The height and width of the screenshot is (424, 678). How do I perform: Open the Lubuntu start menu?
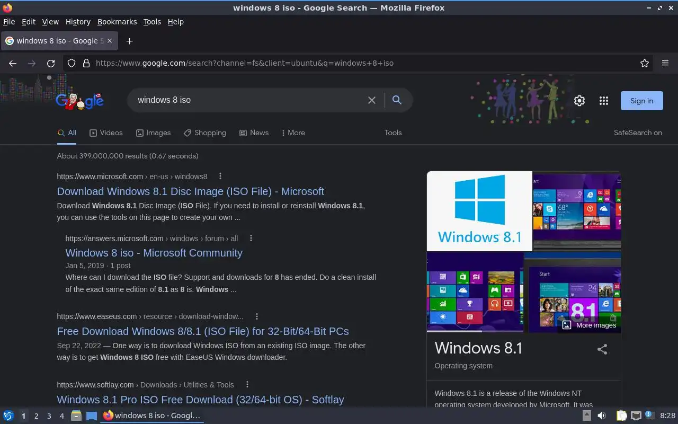(x=8, y=416)
